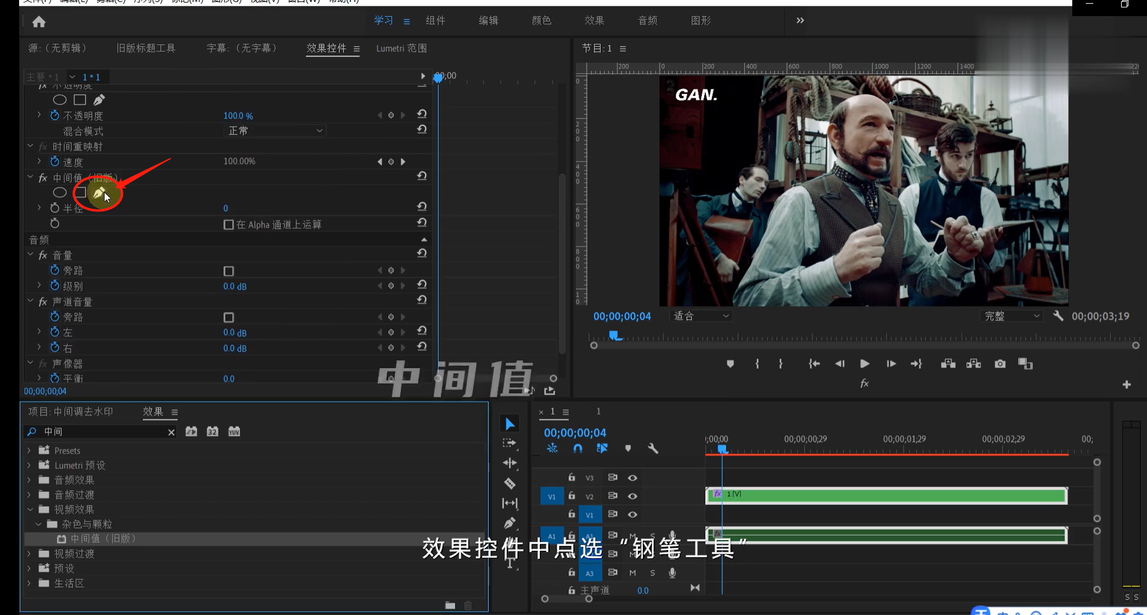Open the 混合模式 dropdown

[275, 130]
